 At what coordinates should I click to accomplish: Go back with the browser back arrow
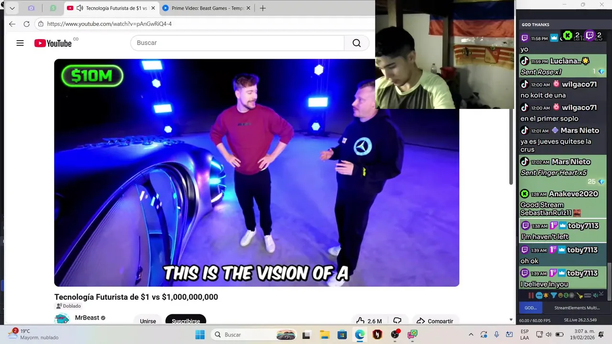click(12, 24)
